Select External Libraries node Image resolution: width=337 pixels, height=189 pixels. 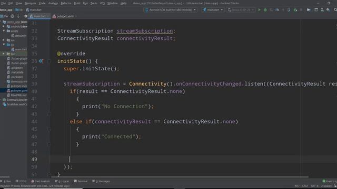pos(15,100)
